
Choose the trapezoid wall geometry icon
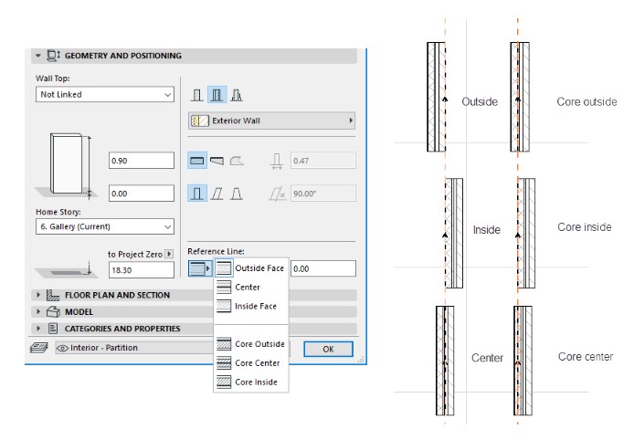pyautogui.click(x=217, y=162)
